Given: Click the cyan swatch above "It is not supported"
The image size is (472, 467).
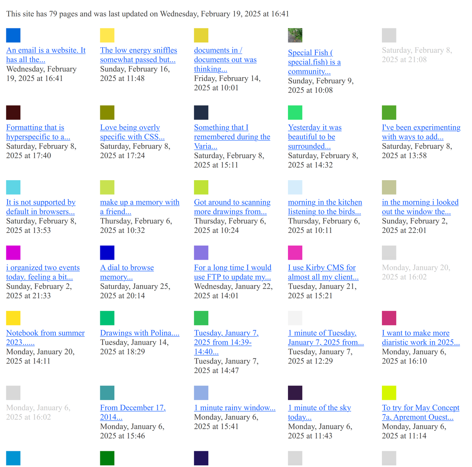Looking at the screenshot, I should [x=13, y=187].
